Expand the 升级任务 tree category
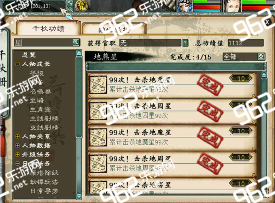Screen dimensions: 275x203 pos(18,154)
